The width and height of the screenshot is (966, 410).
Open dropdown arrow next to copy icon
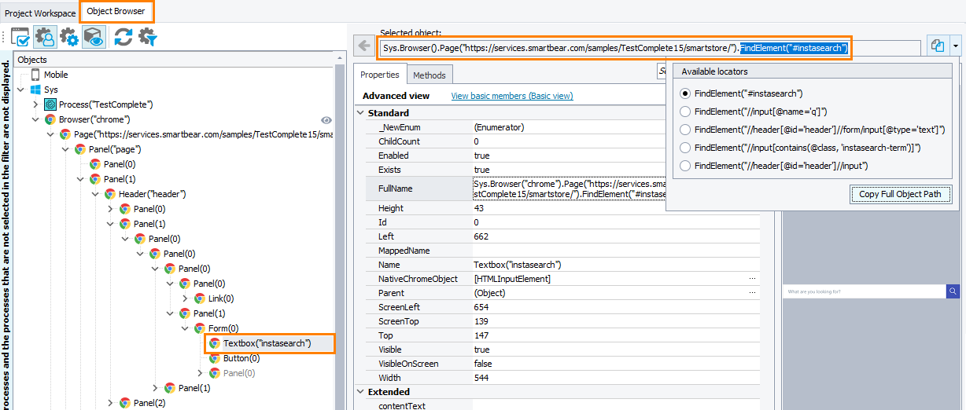(x=955, y=46)
